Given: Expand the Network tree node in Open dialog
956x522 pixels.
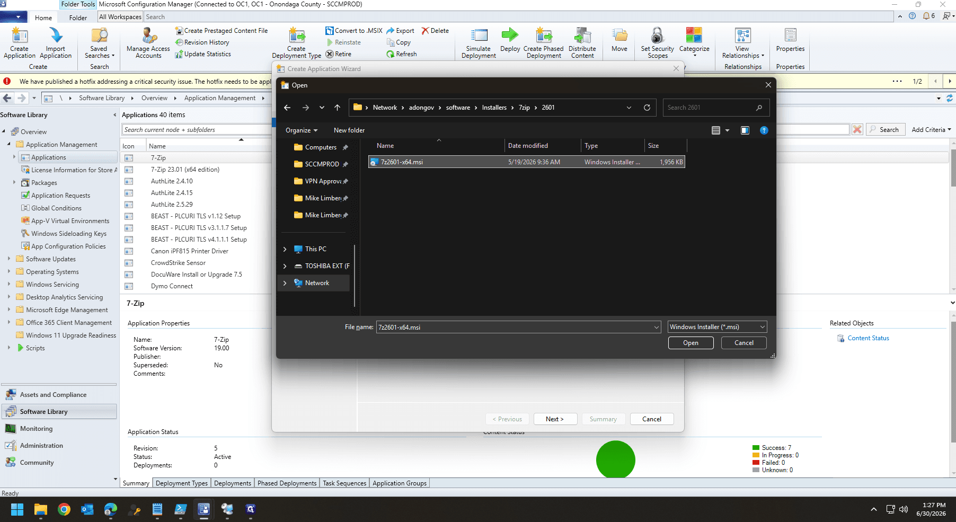Looking at the screenshot, I should 285,283.
